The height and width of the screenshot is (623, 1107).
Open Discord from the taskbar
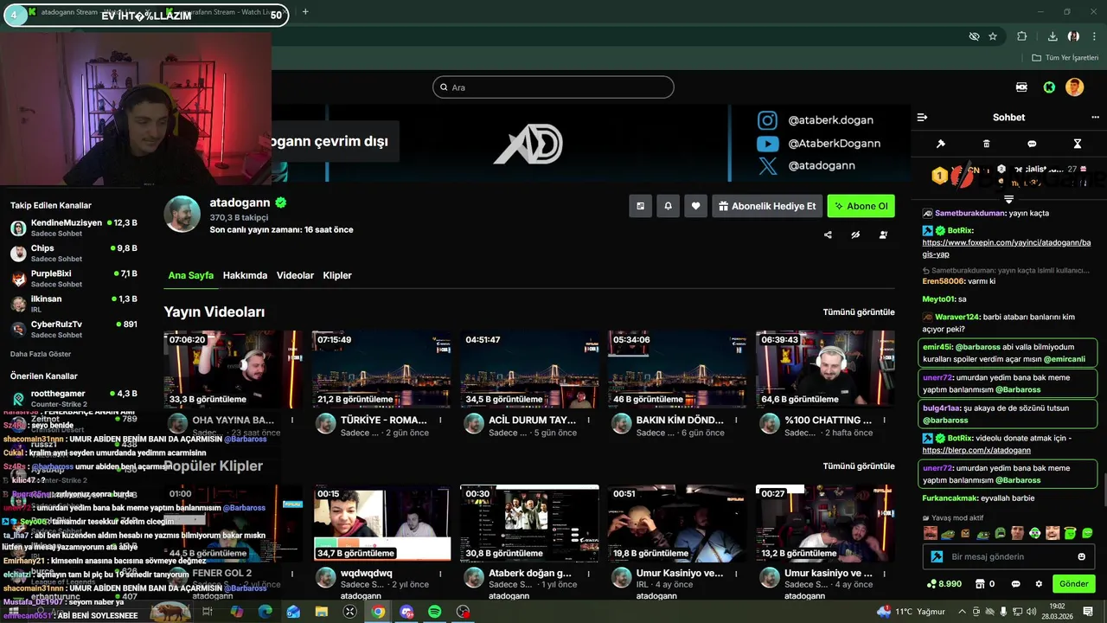tap(406, 612)
